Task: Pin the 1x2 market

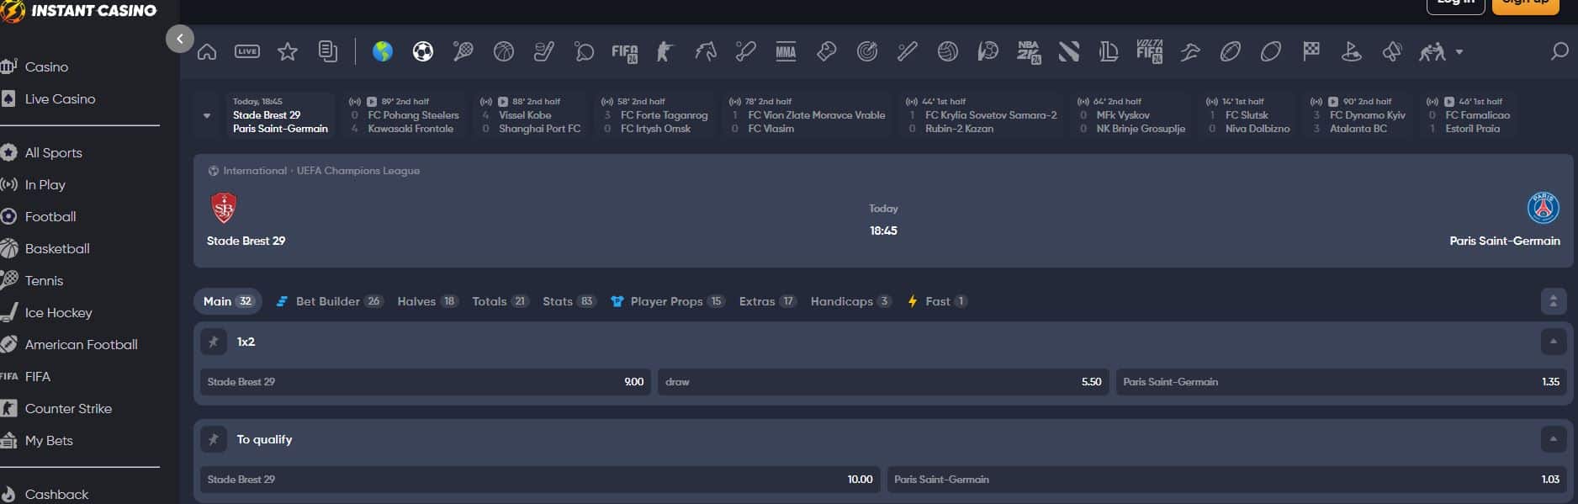Action: [x=214, y=342]
